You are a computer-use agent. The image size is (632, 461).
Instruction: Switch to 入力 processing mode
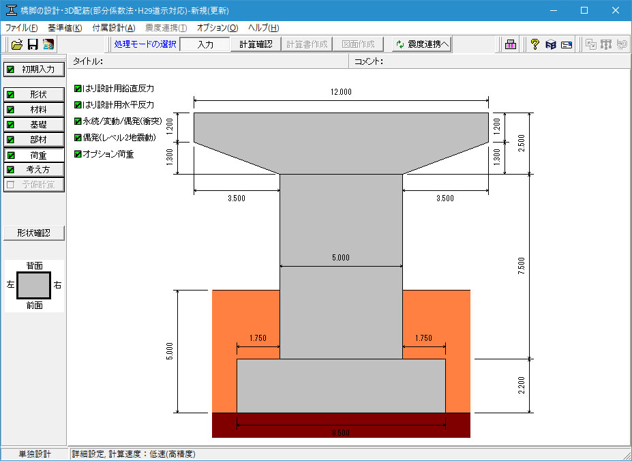coord(205,44)
